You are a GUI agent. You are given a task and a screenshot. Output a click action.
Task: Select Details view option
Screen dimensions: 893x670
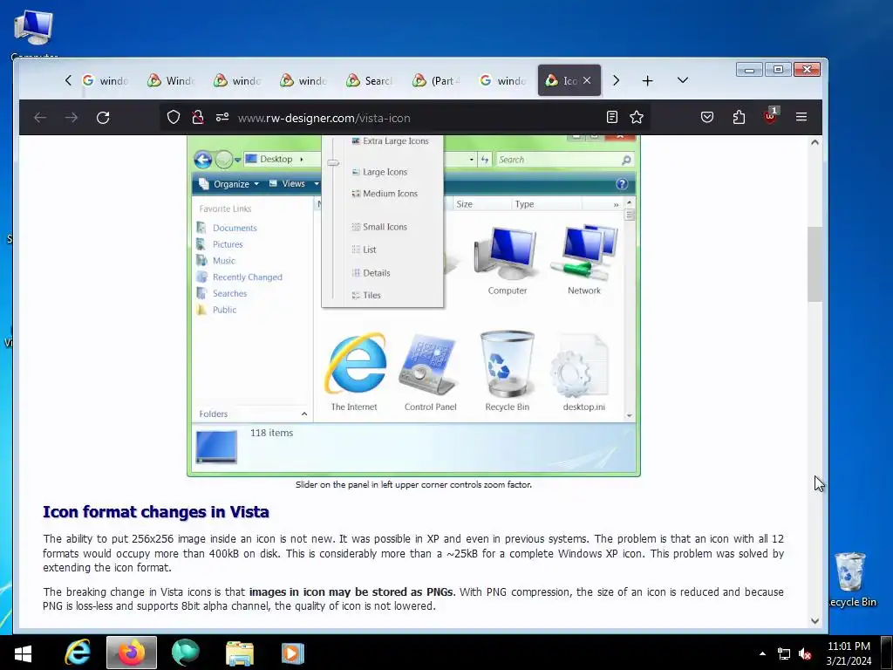[372, 273]
